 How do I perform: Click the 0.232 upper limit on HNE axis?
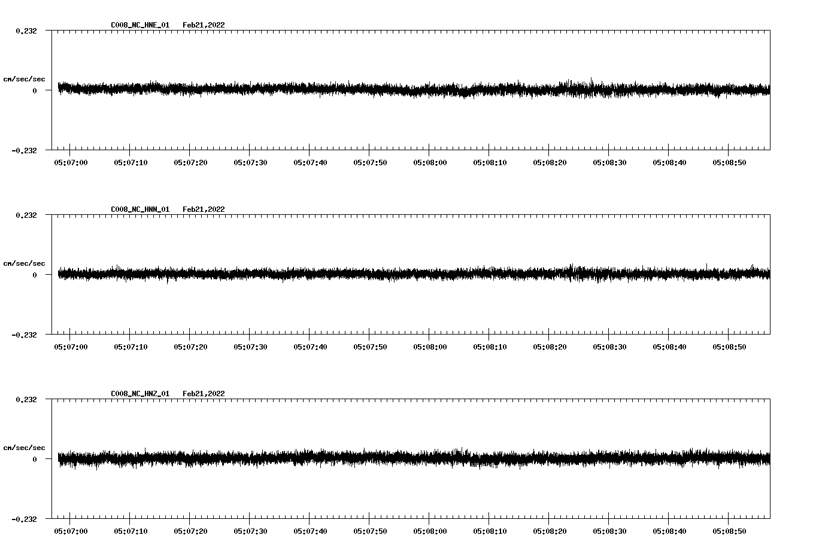pos(26,31)
